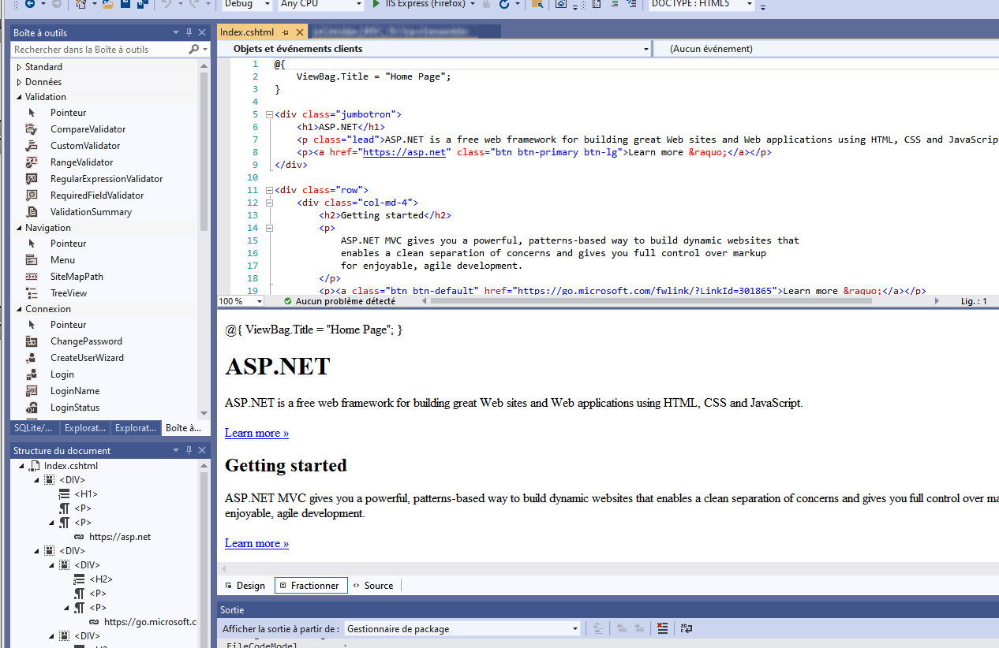Click the Aucun problème détecté status indicator
The width and height of the screenshot is (999, 648).
[x=339, y=301]
